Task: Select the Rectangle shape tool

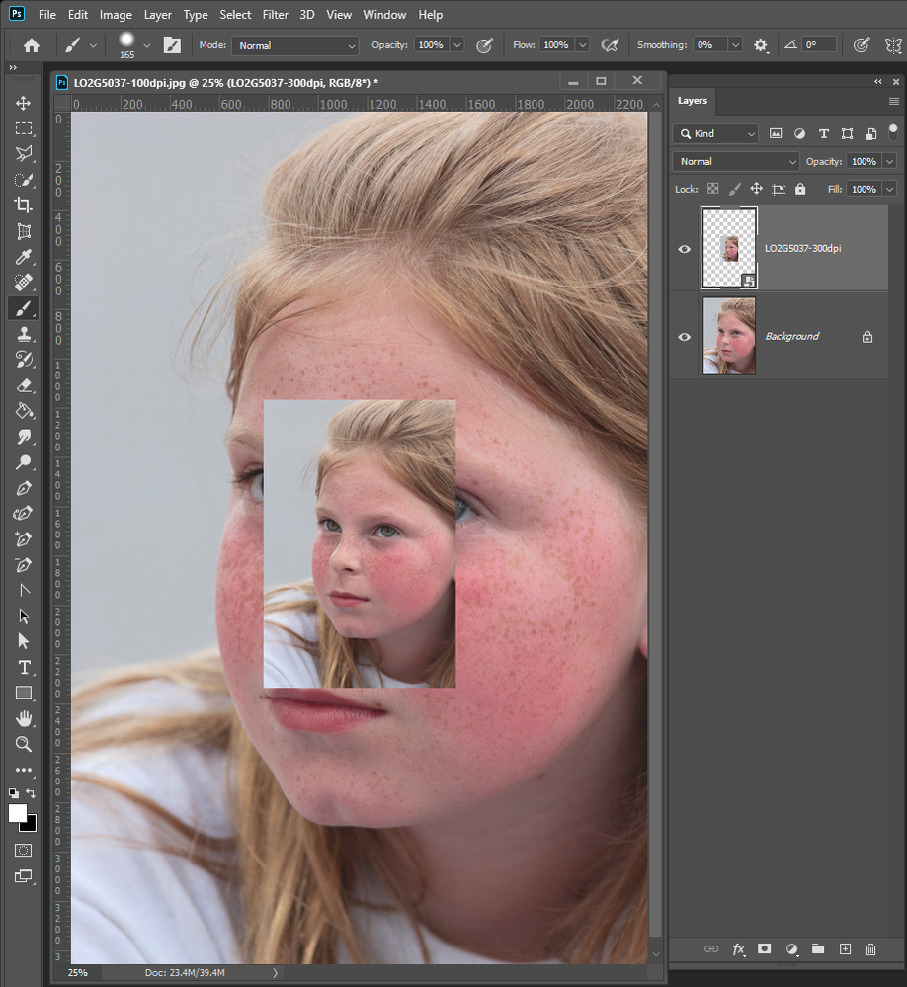Action: pyautogui.click(x=24, y=693)
